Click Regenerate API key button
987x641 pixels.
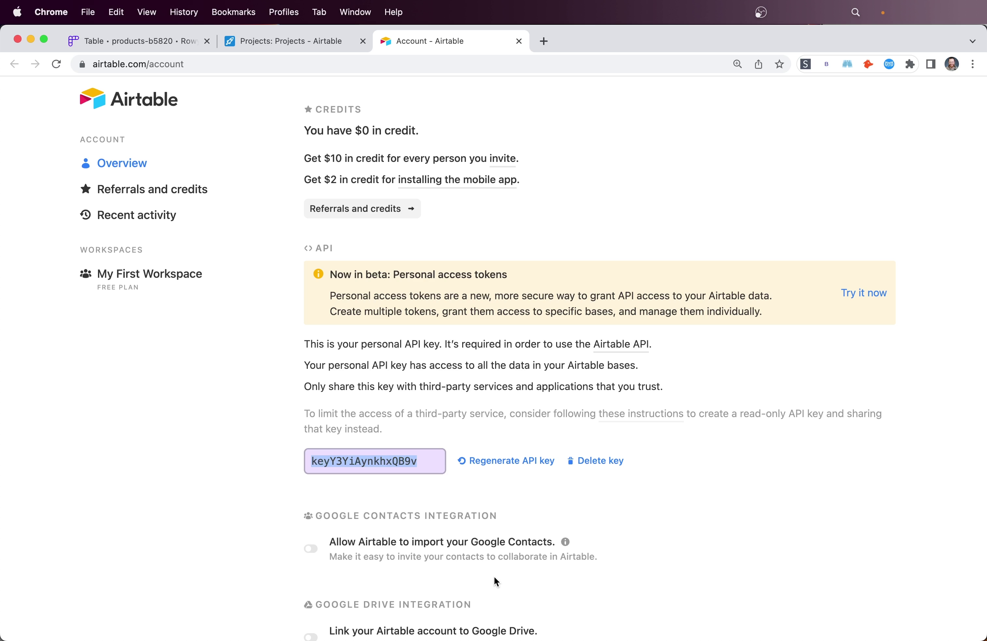coord(506,461)
